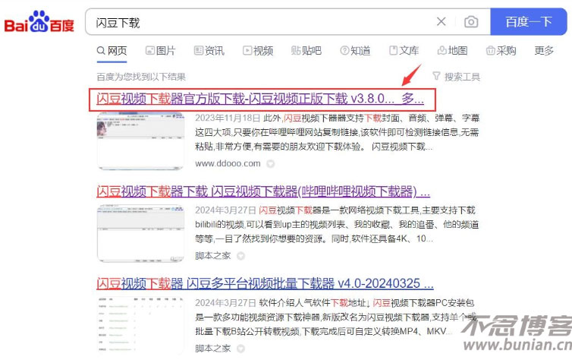Click the 采购 tab shopping icon
Viewport: 572px width, 360px height.
click(x=490, y=50)
